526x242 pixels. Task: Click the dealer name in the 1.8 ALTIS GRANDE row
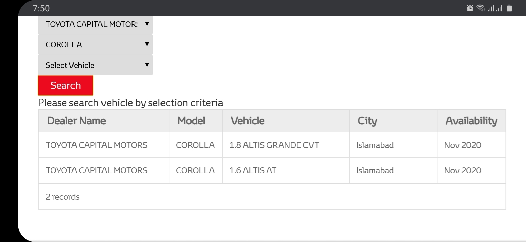[96, 145]
